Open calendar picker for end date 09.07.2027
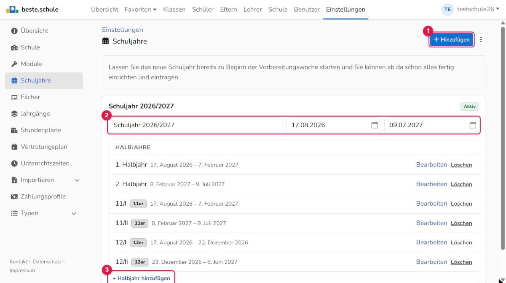This screenshot has height=283, width=506. (x=472, y=125)
